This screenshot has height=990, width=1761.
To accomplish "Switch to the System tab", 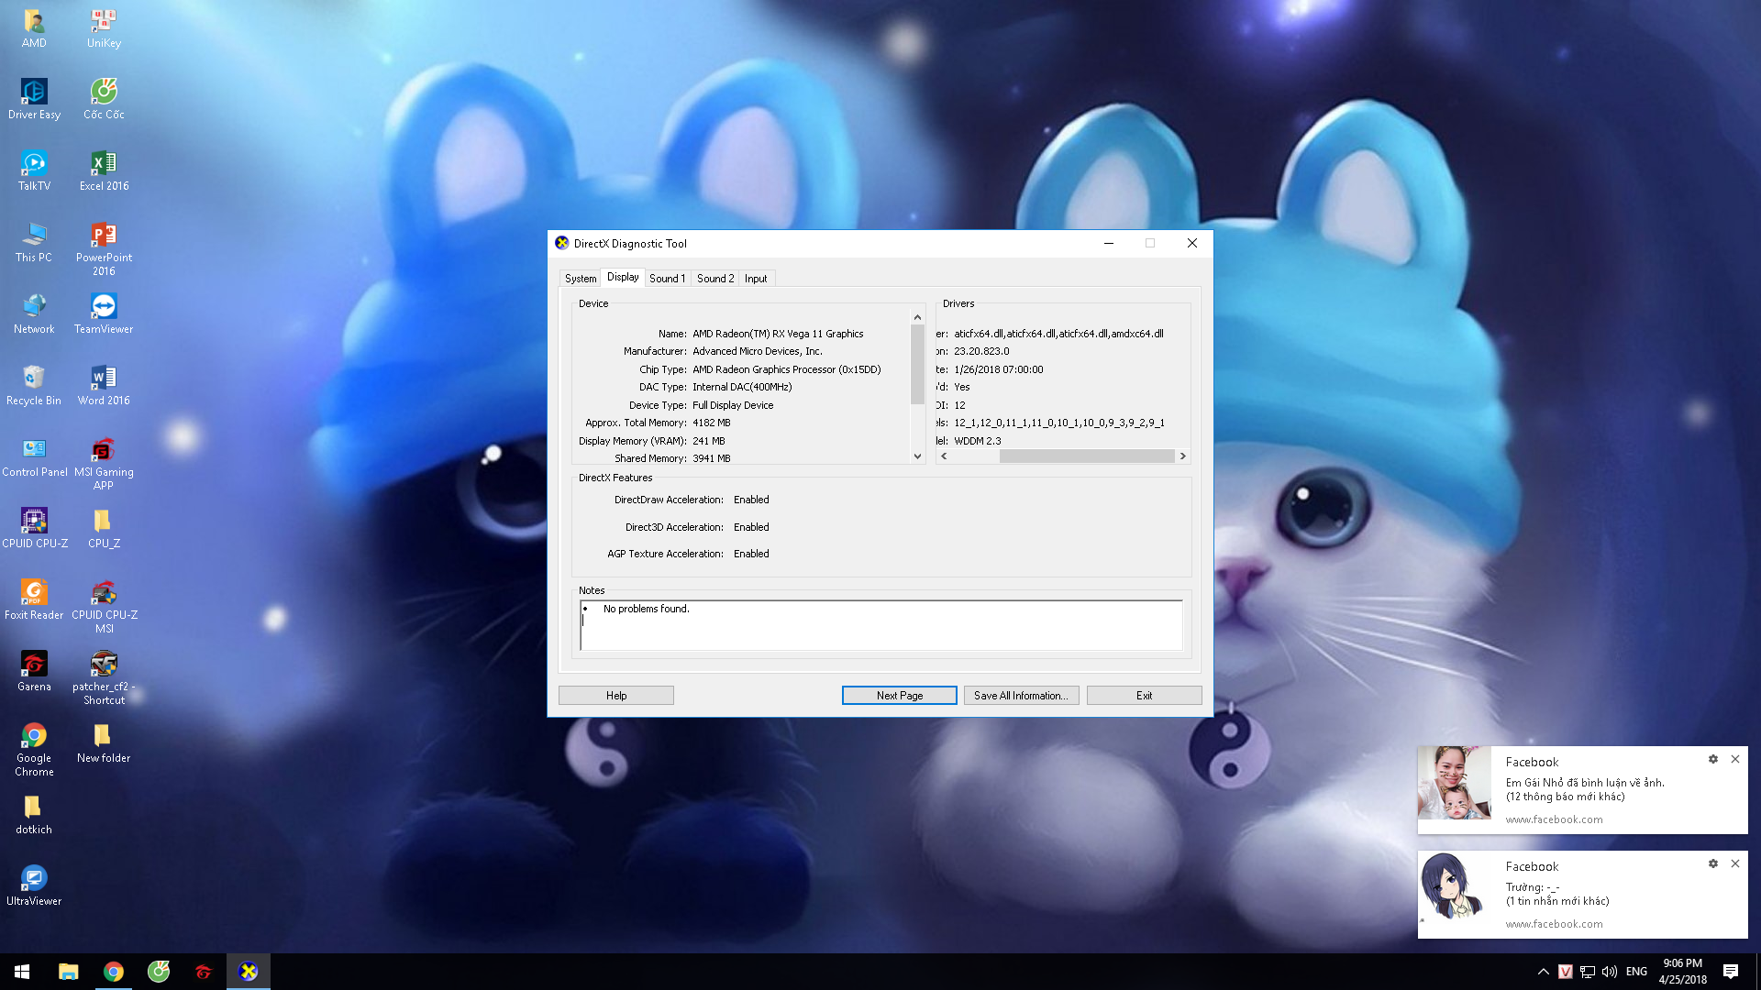I will click(581, 279).
